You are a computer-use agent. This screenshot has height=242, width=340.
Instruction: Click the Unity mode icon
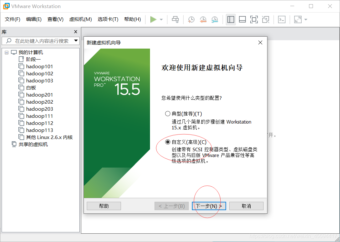(x=265, y=19)
